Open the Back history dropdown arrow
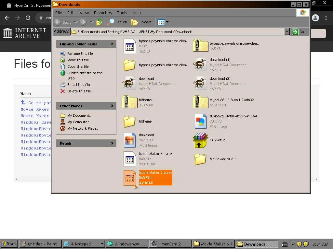This screenshot has height=249, width=333. [x=75, y=22]
